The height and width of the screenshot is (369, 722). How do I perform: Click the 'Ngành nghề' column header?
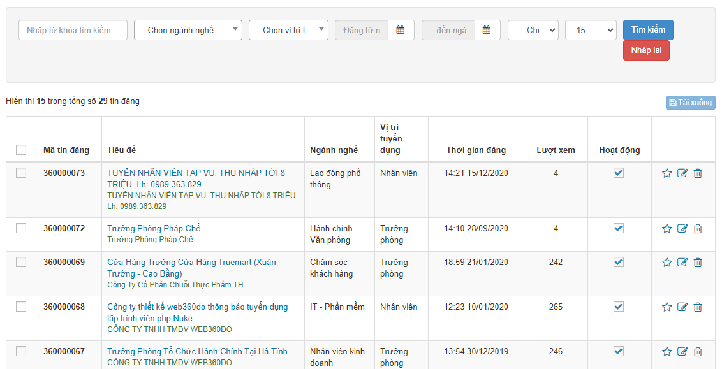tap(334, 150)
